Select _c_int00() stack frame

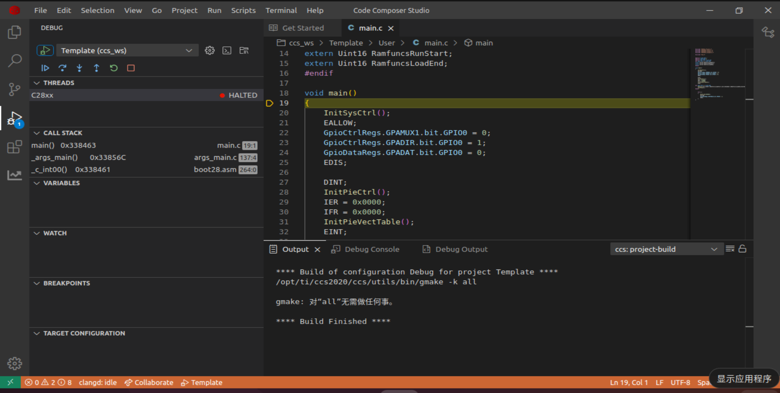[x=146, y=170]
